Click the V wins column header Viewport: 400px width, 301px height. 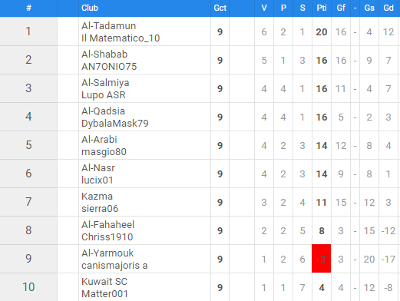click(x=264, y=8)
